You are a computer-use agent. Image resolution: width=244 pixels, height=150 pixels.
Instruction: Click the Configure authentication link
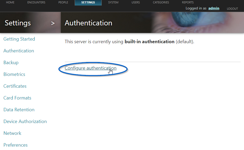pyautogui.click(x=91, y=68)
